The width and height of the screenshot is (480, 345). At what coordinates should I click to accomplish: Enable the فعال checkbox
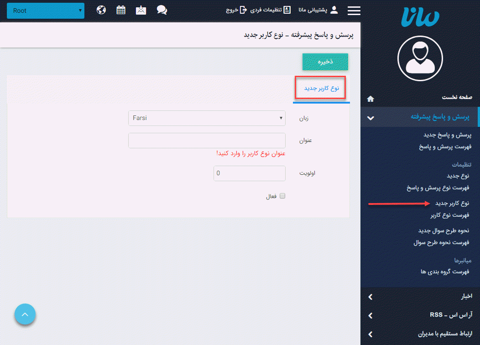click(x=282, y=195)
